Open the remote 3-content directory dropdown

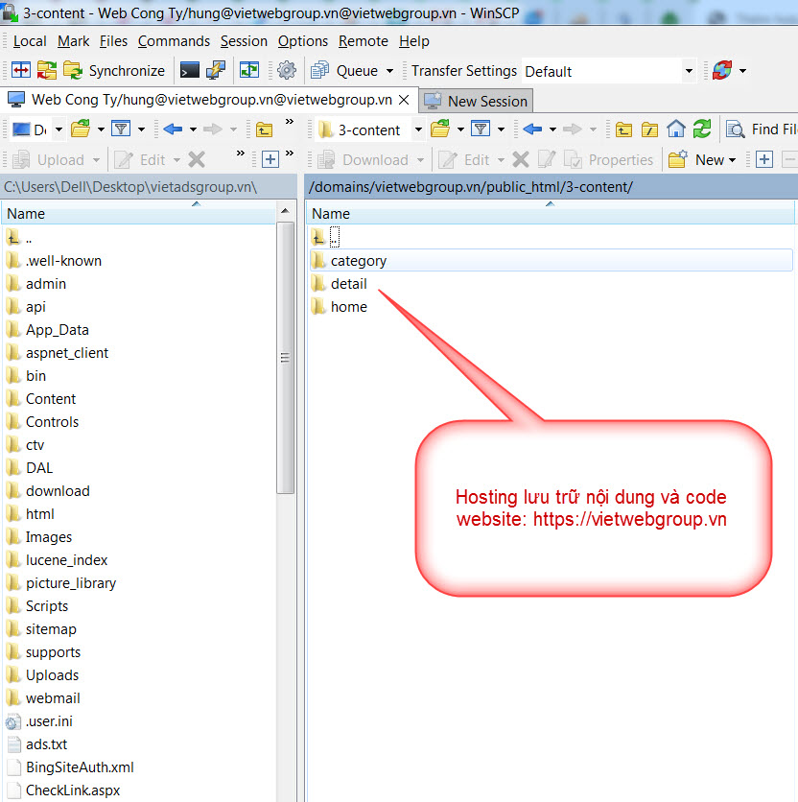[418, 130]
